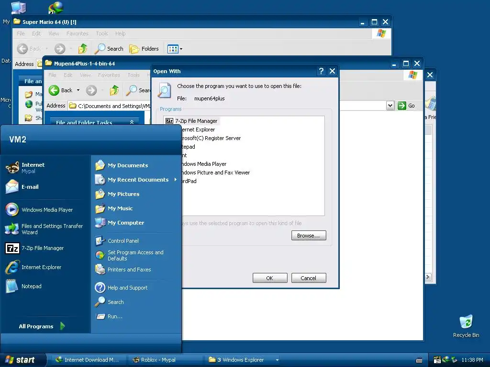Open the Run dialog
490x367 pixels.
(109, 316)
